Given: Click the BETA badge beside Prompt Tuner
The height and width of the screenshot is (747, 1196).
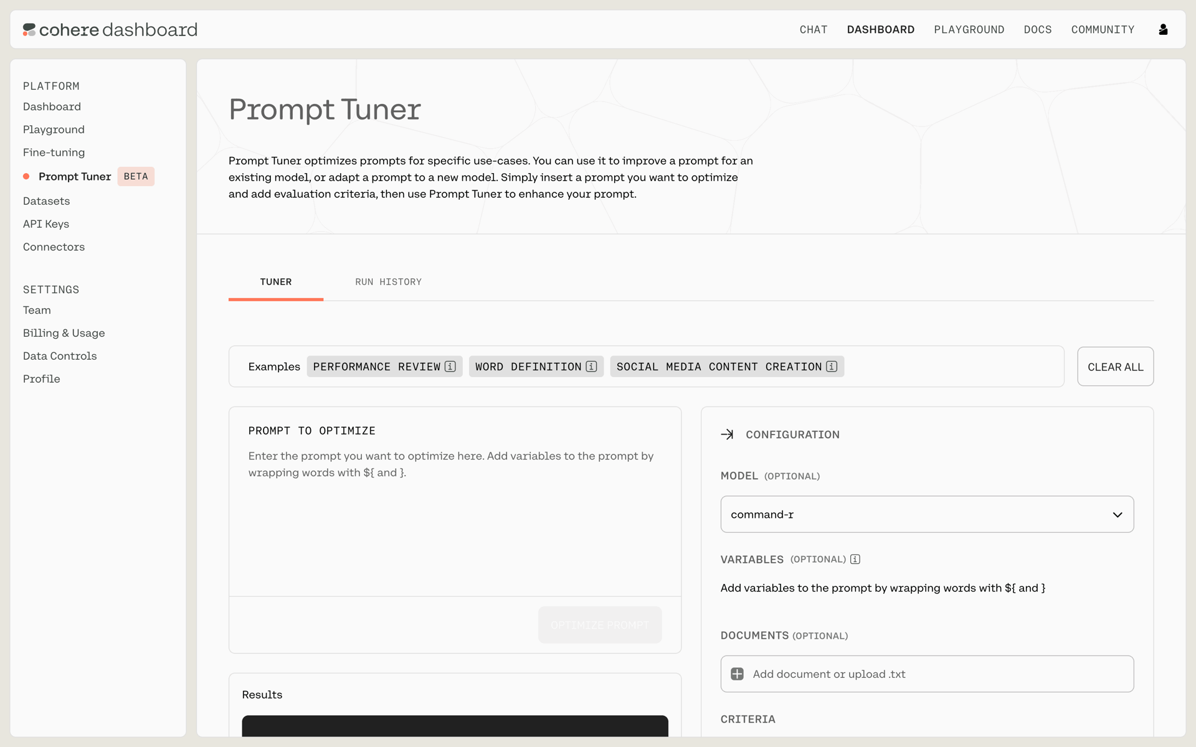Looking at the screenshot, I should click(x=136, y=176).
